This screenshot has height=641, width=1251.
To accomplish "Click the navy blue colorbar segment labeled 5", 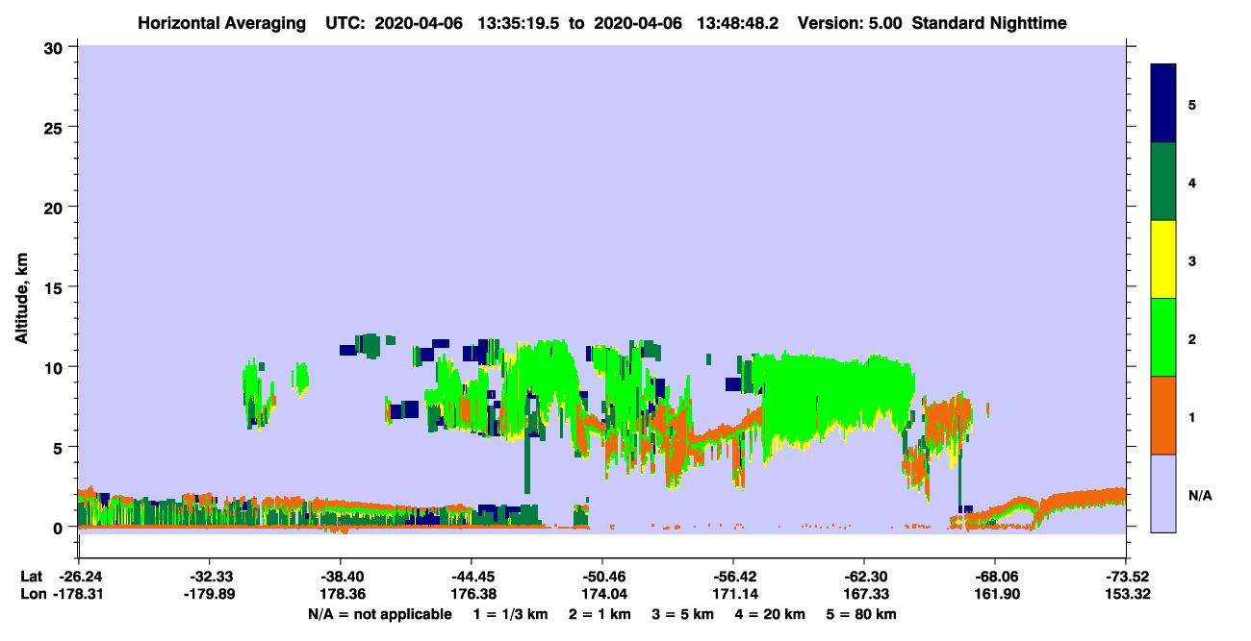I will [1163, 104].
